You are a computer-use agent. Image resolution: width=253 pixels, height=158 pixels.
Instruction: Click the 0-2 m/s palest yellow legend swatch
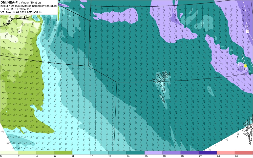point(9,153)
